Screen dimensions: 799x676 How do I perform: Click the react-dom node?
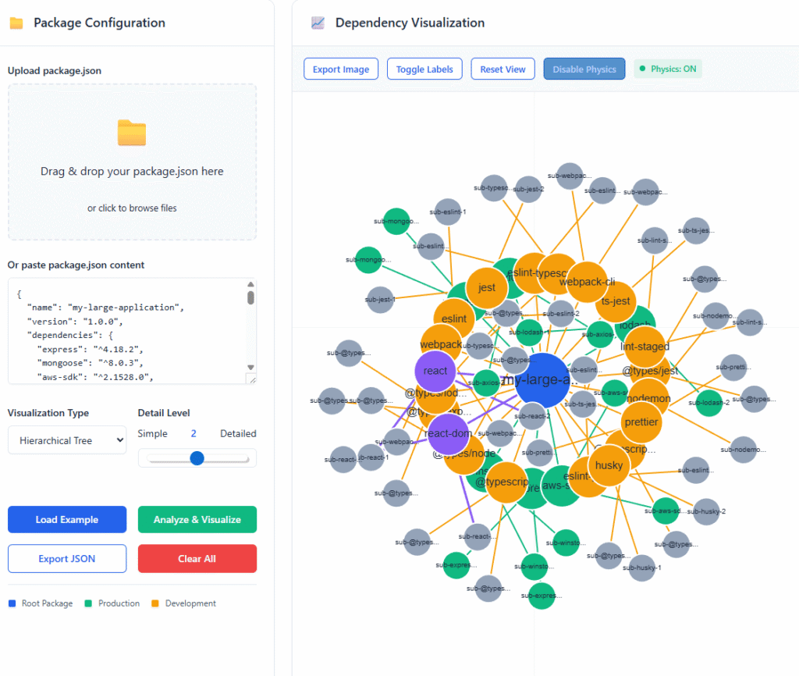click(x=449, y=434)
